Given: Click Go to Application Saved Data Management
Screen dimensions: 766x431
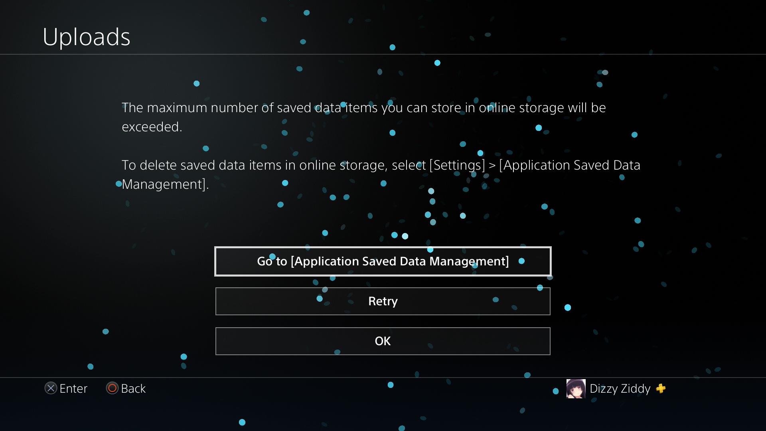Looking at the screenshot, I should (383, 261).
